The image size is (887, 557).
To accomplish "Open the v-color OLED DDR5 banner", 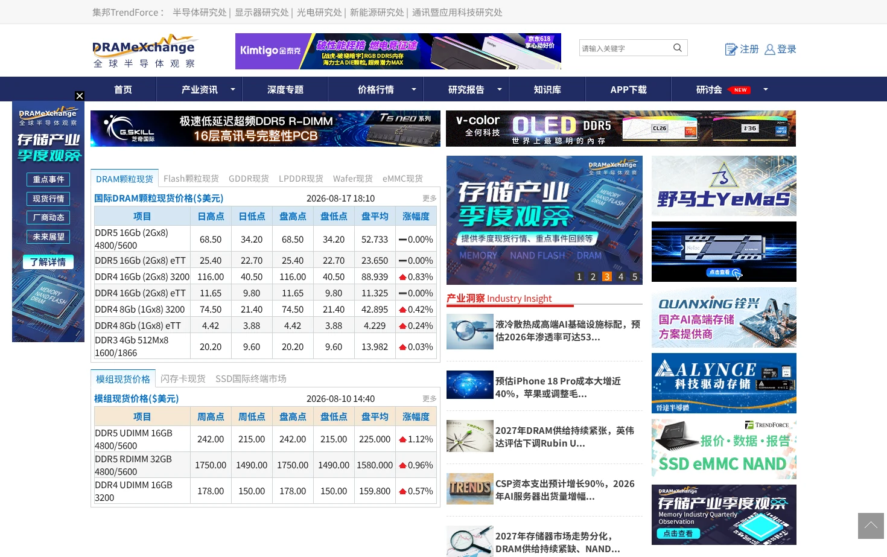I will [621, 129].
